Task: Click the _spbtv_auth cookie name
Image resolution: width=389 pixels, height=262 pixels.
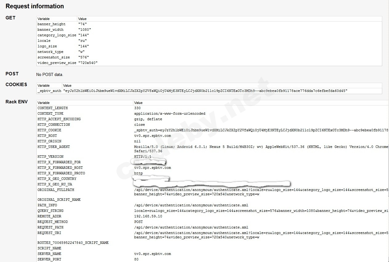Action: [x=49, y=91]
